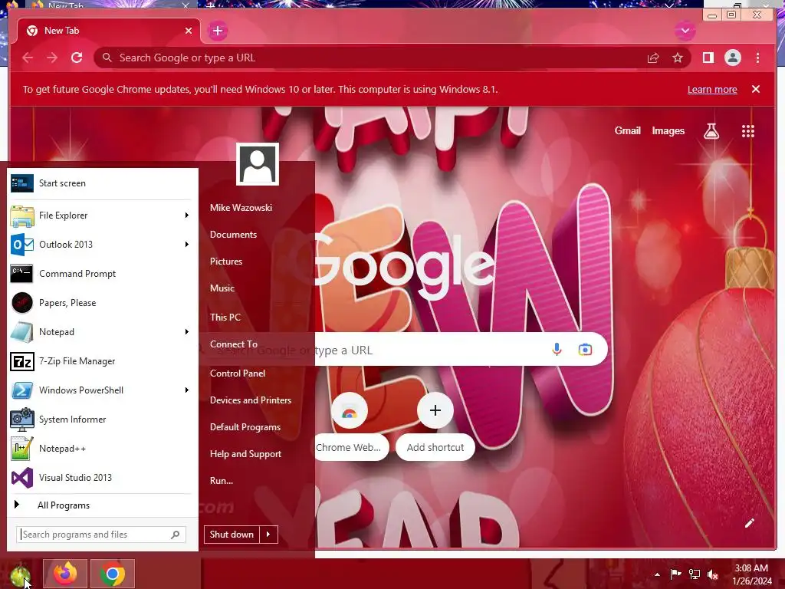Expand the Outlook 2013 jump list arrow
The width and height of the screenshot is (785, 589).
coord(186,245)
